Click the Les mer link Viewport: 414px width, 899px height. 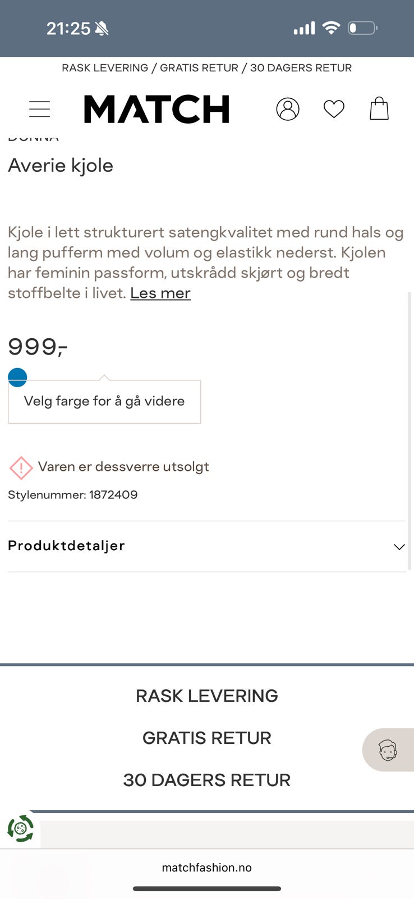click(x=160, y=293)
